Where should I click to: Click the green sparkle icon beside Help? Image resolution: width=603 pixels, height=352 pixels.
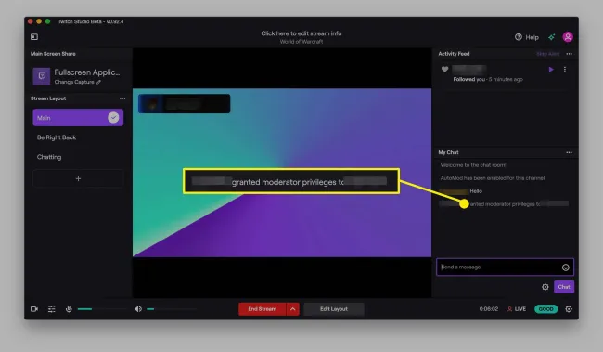point(552,37)
